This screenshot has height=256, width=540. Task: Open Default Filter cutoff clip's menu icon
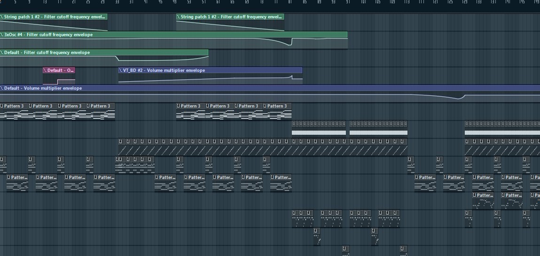click(2, 53)
